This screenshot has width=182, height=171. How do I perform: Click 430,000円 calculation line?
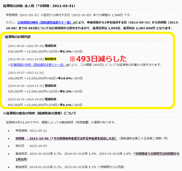pos(45,52)
